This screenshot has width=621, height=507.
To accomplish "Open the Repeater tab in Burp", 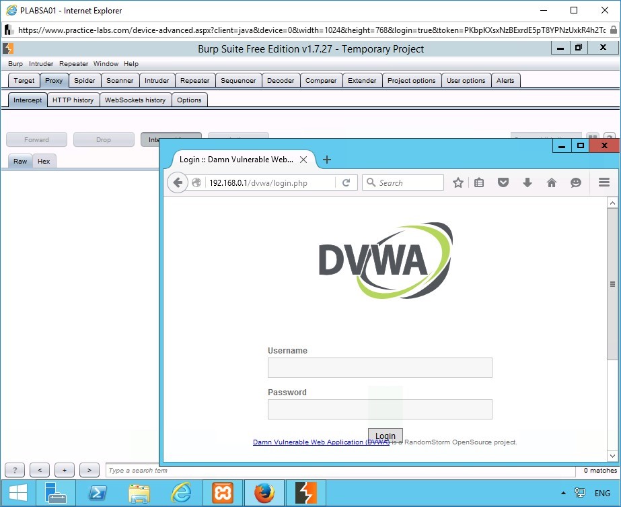I will [194, 80].
